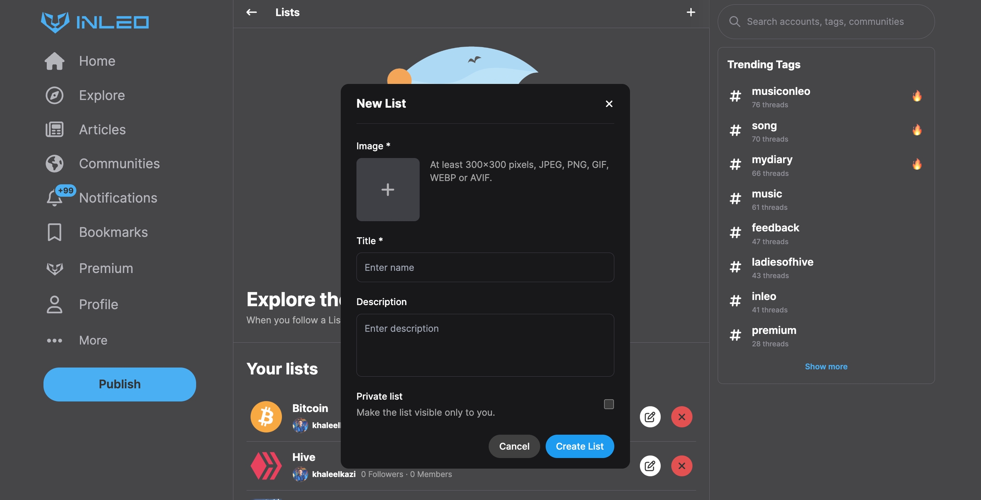The height and width of the screenshot is (500, 981).
Task: Click the INLEO lion logo
Action: (55, 22)
